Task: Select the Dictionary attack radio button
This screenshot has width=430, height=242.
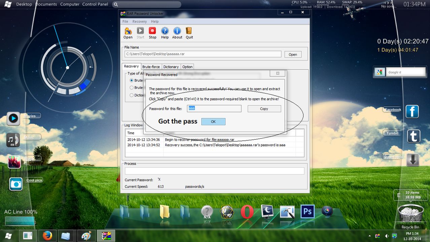Action: point(132,95)
